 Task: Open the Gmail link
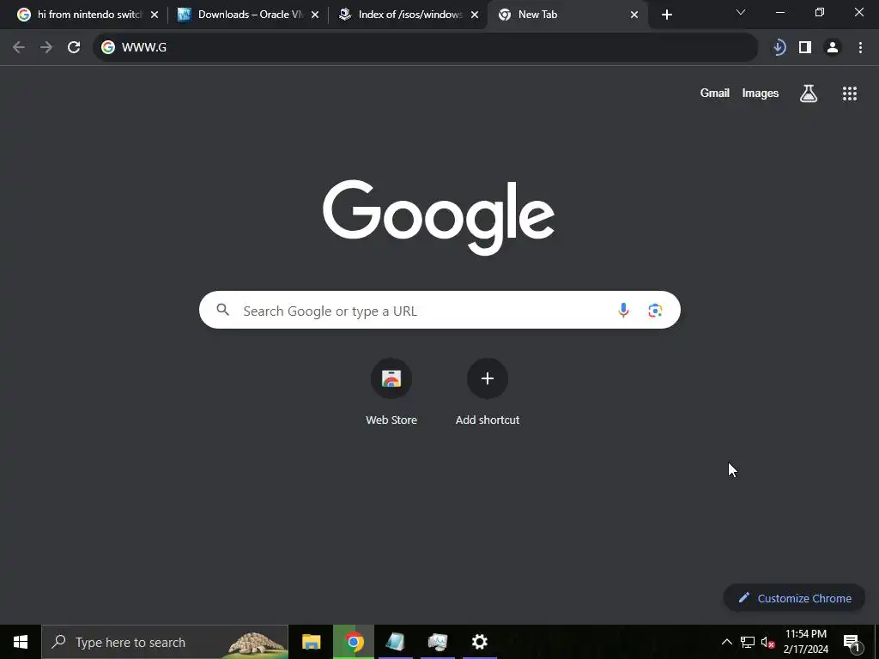(x=715, y=94)
